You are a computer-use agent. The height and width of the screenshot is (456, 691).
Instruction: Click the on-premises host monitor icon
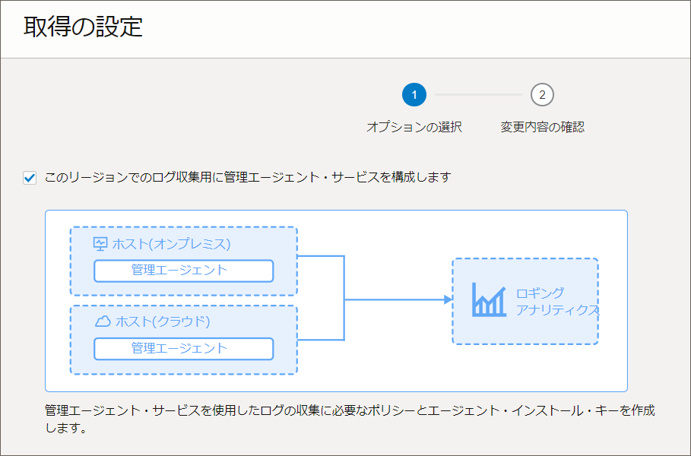(x=99, y=244)
